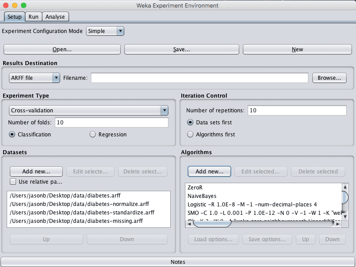Select ZeroR in algorithms list
This screenshot has width=356, height=267.
click(x=263, y=188)
